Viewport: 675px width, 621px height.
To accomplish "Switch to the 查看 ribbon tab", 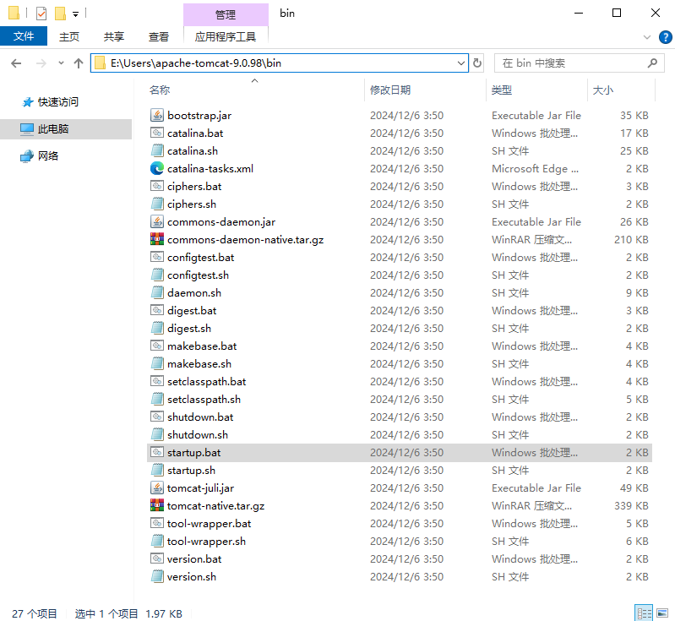I will pyautogui.click(x=159, y=36).
